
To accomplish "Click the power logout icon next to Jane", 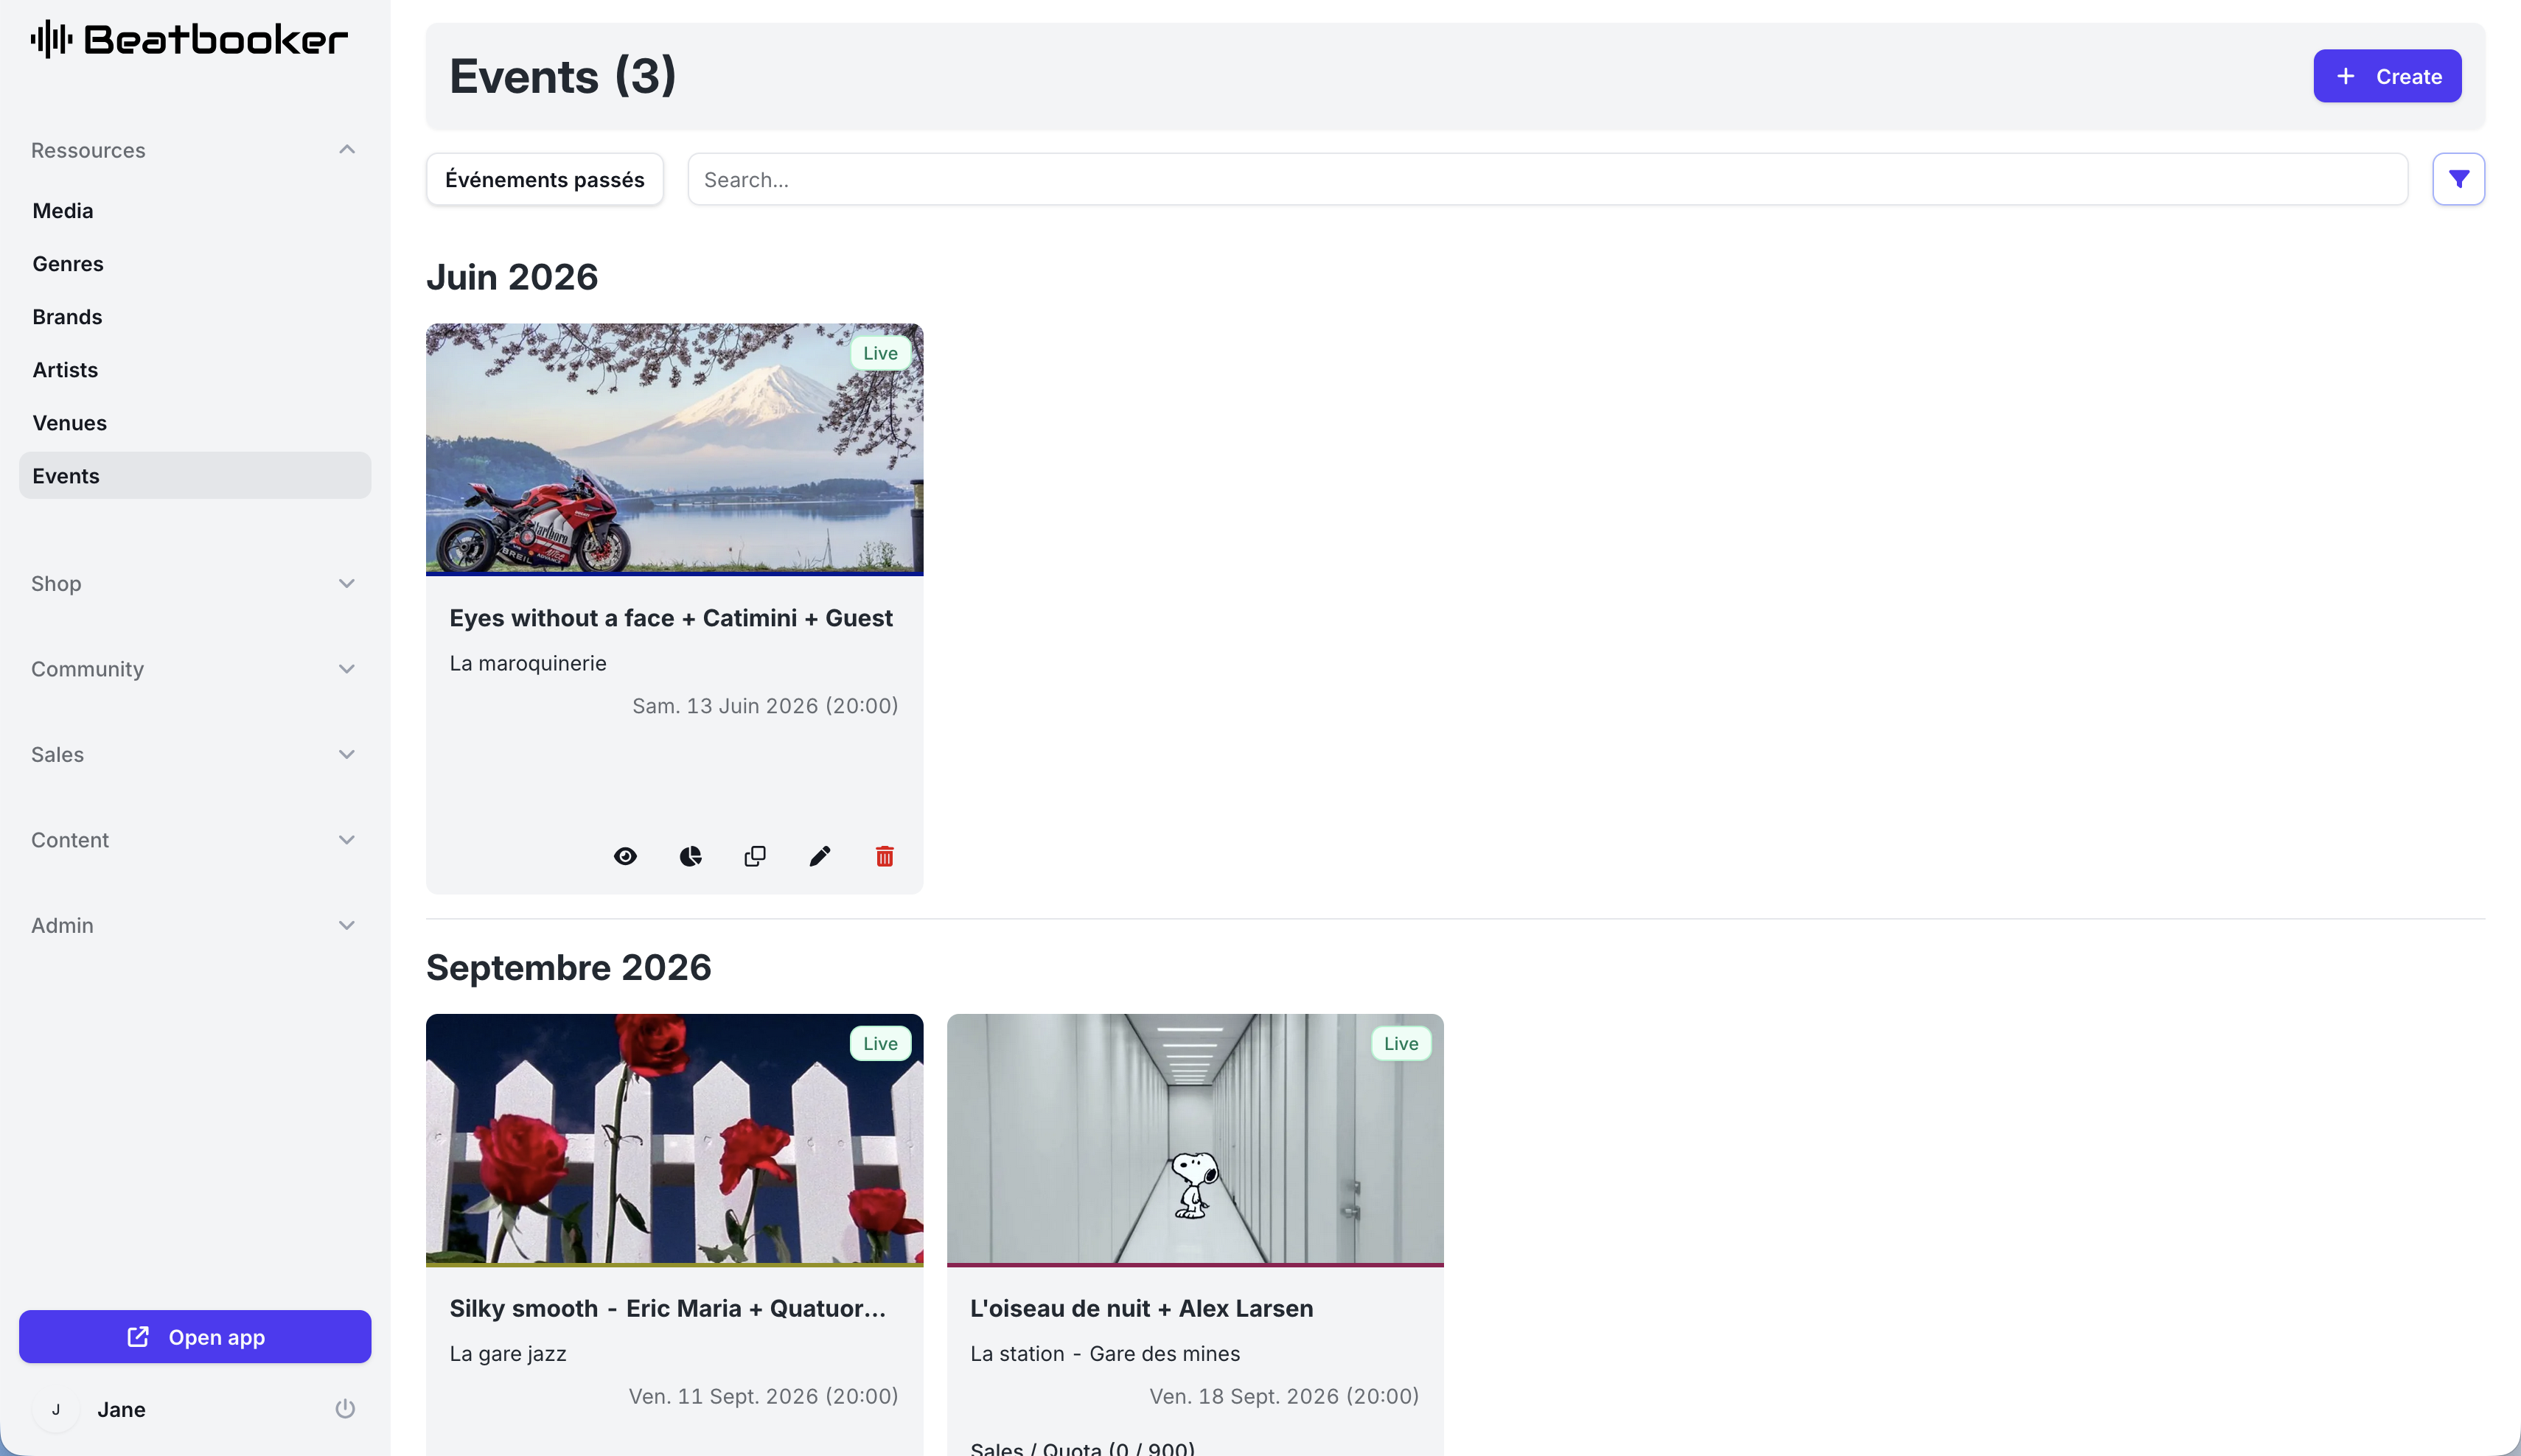I will (345, 1409).
